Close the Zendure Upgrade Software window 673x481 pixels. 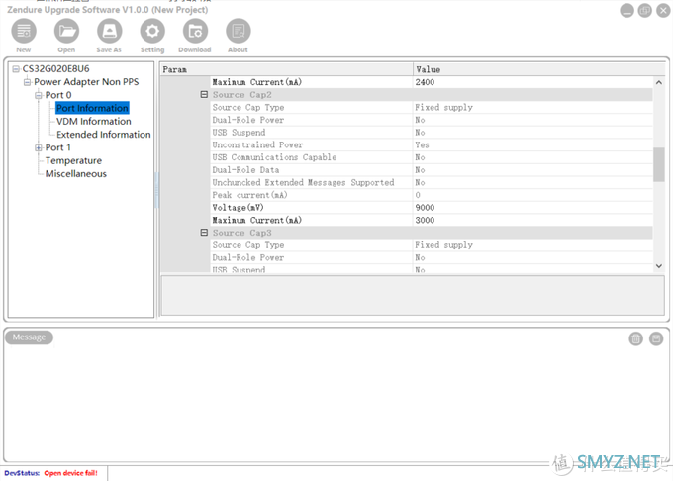coord(663,10)
